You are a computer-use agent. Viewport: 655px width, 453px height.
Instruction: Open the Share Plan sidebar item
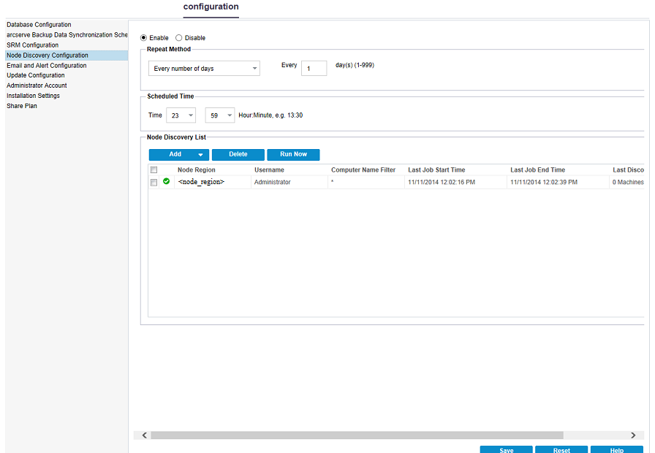point(22,106)
